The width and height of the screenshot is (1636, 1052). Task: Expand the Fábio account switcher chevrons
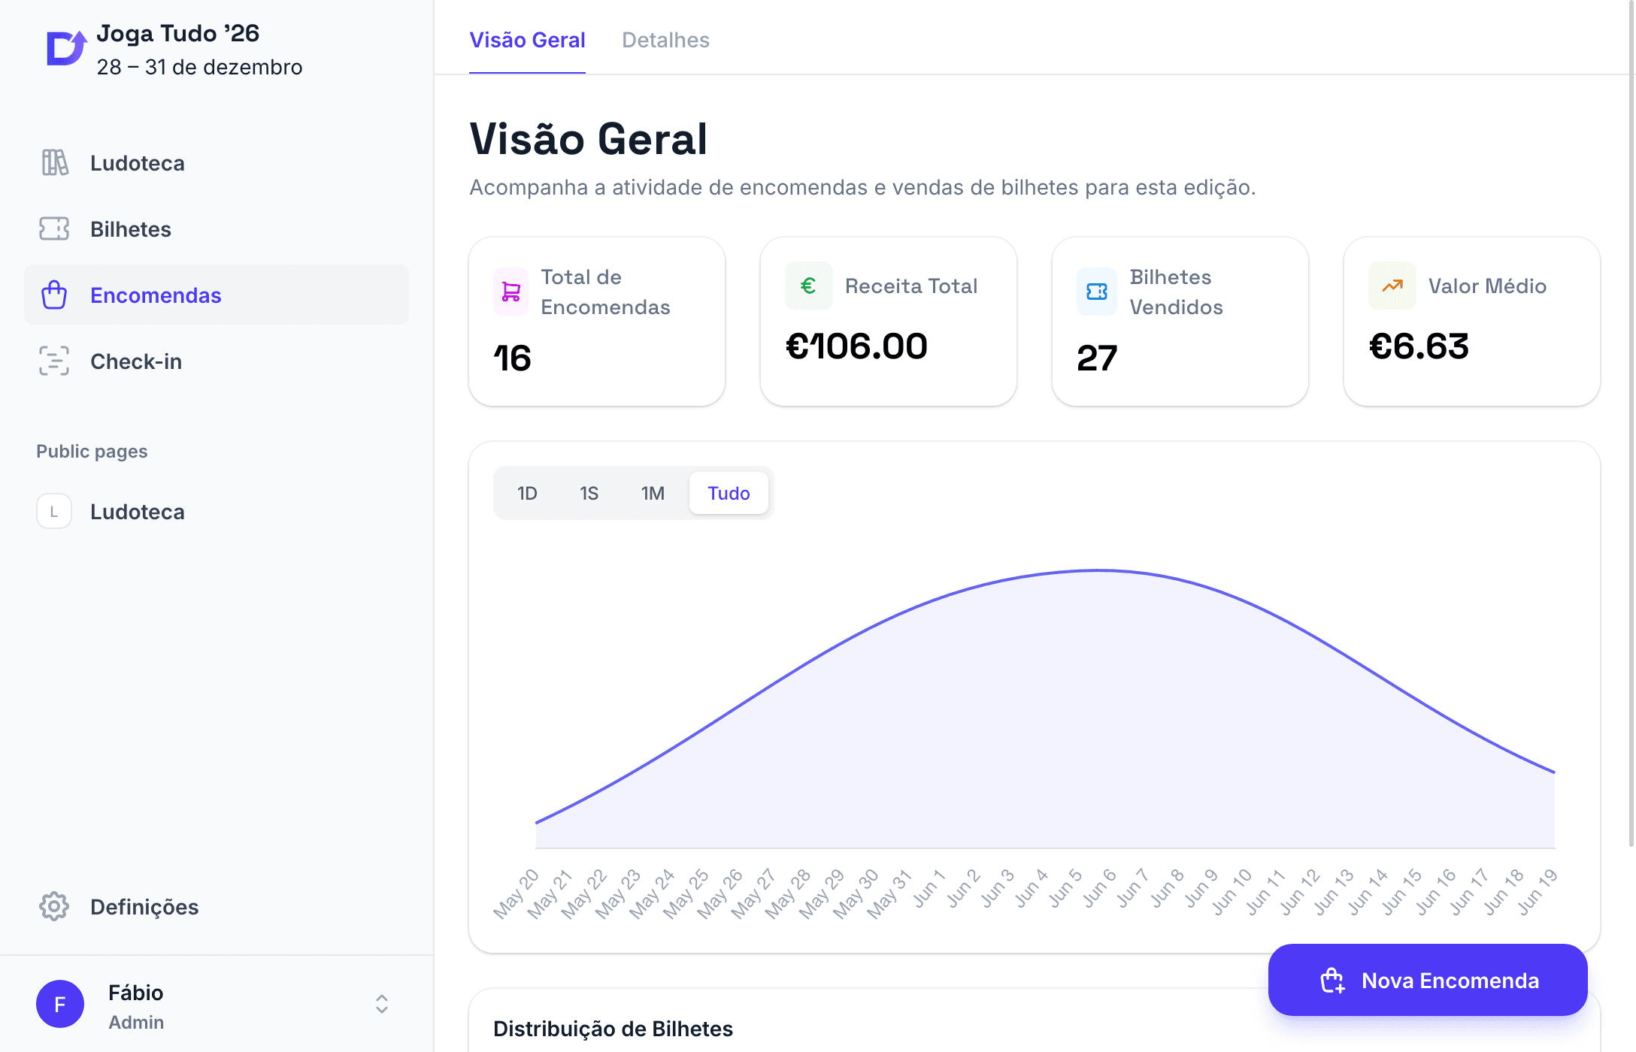382,1004
